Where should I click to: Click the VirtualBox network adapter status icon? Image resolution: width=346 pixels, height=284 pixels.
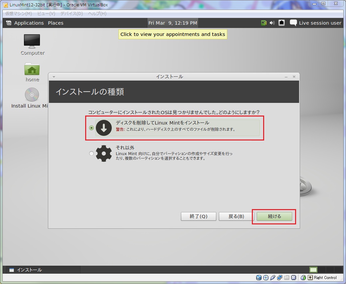coord(279,278)
